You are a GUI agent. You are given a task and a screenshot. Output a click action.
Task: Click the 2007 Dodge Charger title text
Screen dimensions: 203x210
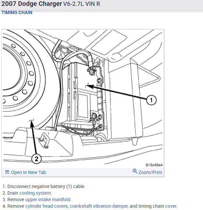(x=32, y=4)
